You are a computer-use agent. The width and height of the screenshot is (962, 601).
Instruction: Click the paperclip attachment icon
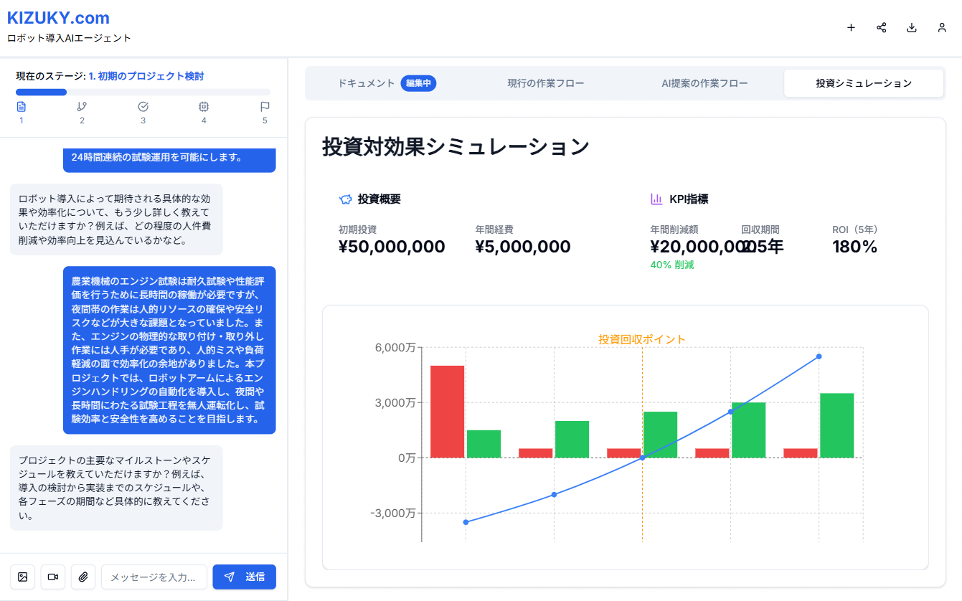(x=83, y=577)
